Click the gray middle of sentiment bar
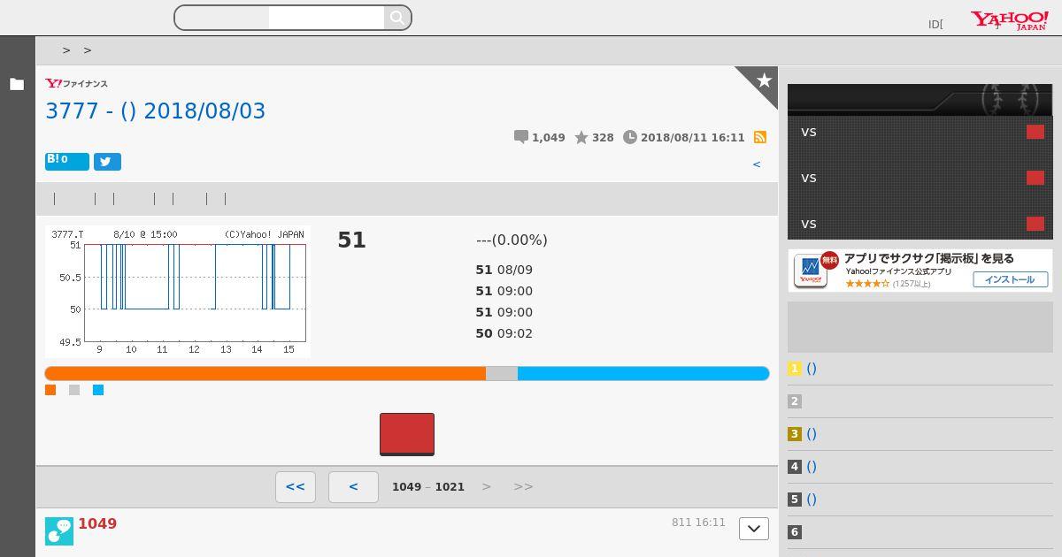 click(x=502, y=374)
